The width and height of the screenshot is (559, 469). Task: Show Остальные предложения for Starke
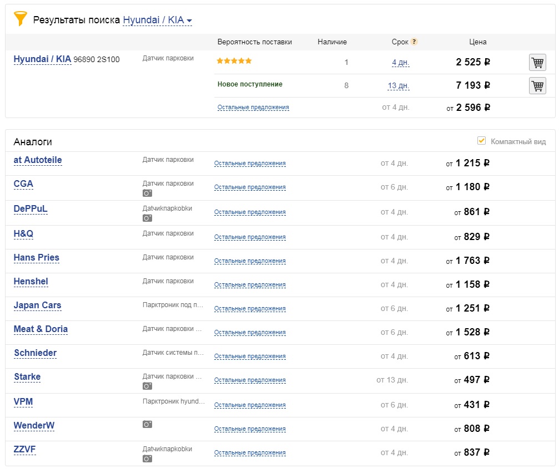tap(250, 380)
